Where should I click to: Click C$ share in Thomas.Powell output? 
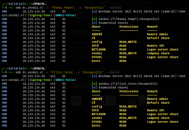[93, 38]
